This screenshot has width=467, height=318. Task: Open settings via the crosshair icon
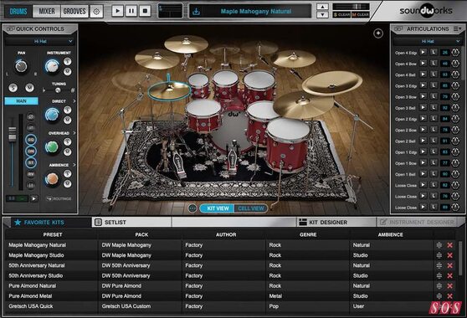[96, 12]
